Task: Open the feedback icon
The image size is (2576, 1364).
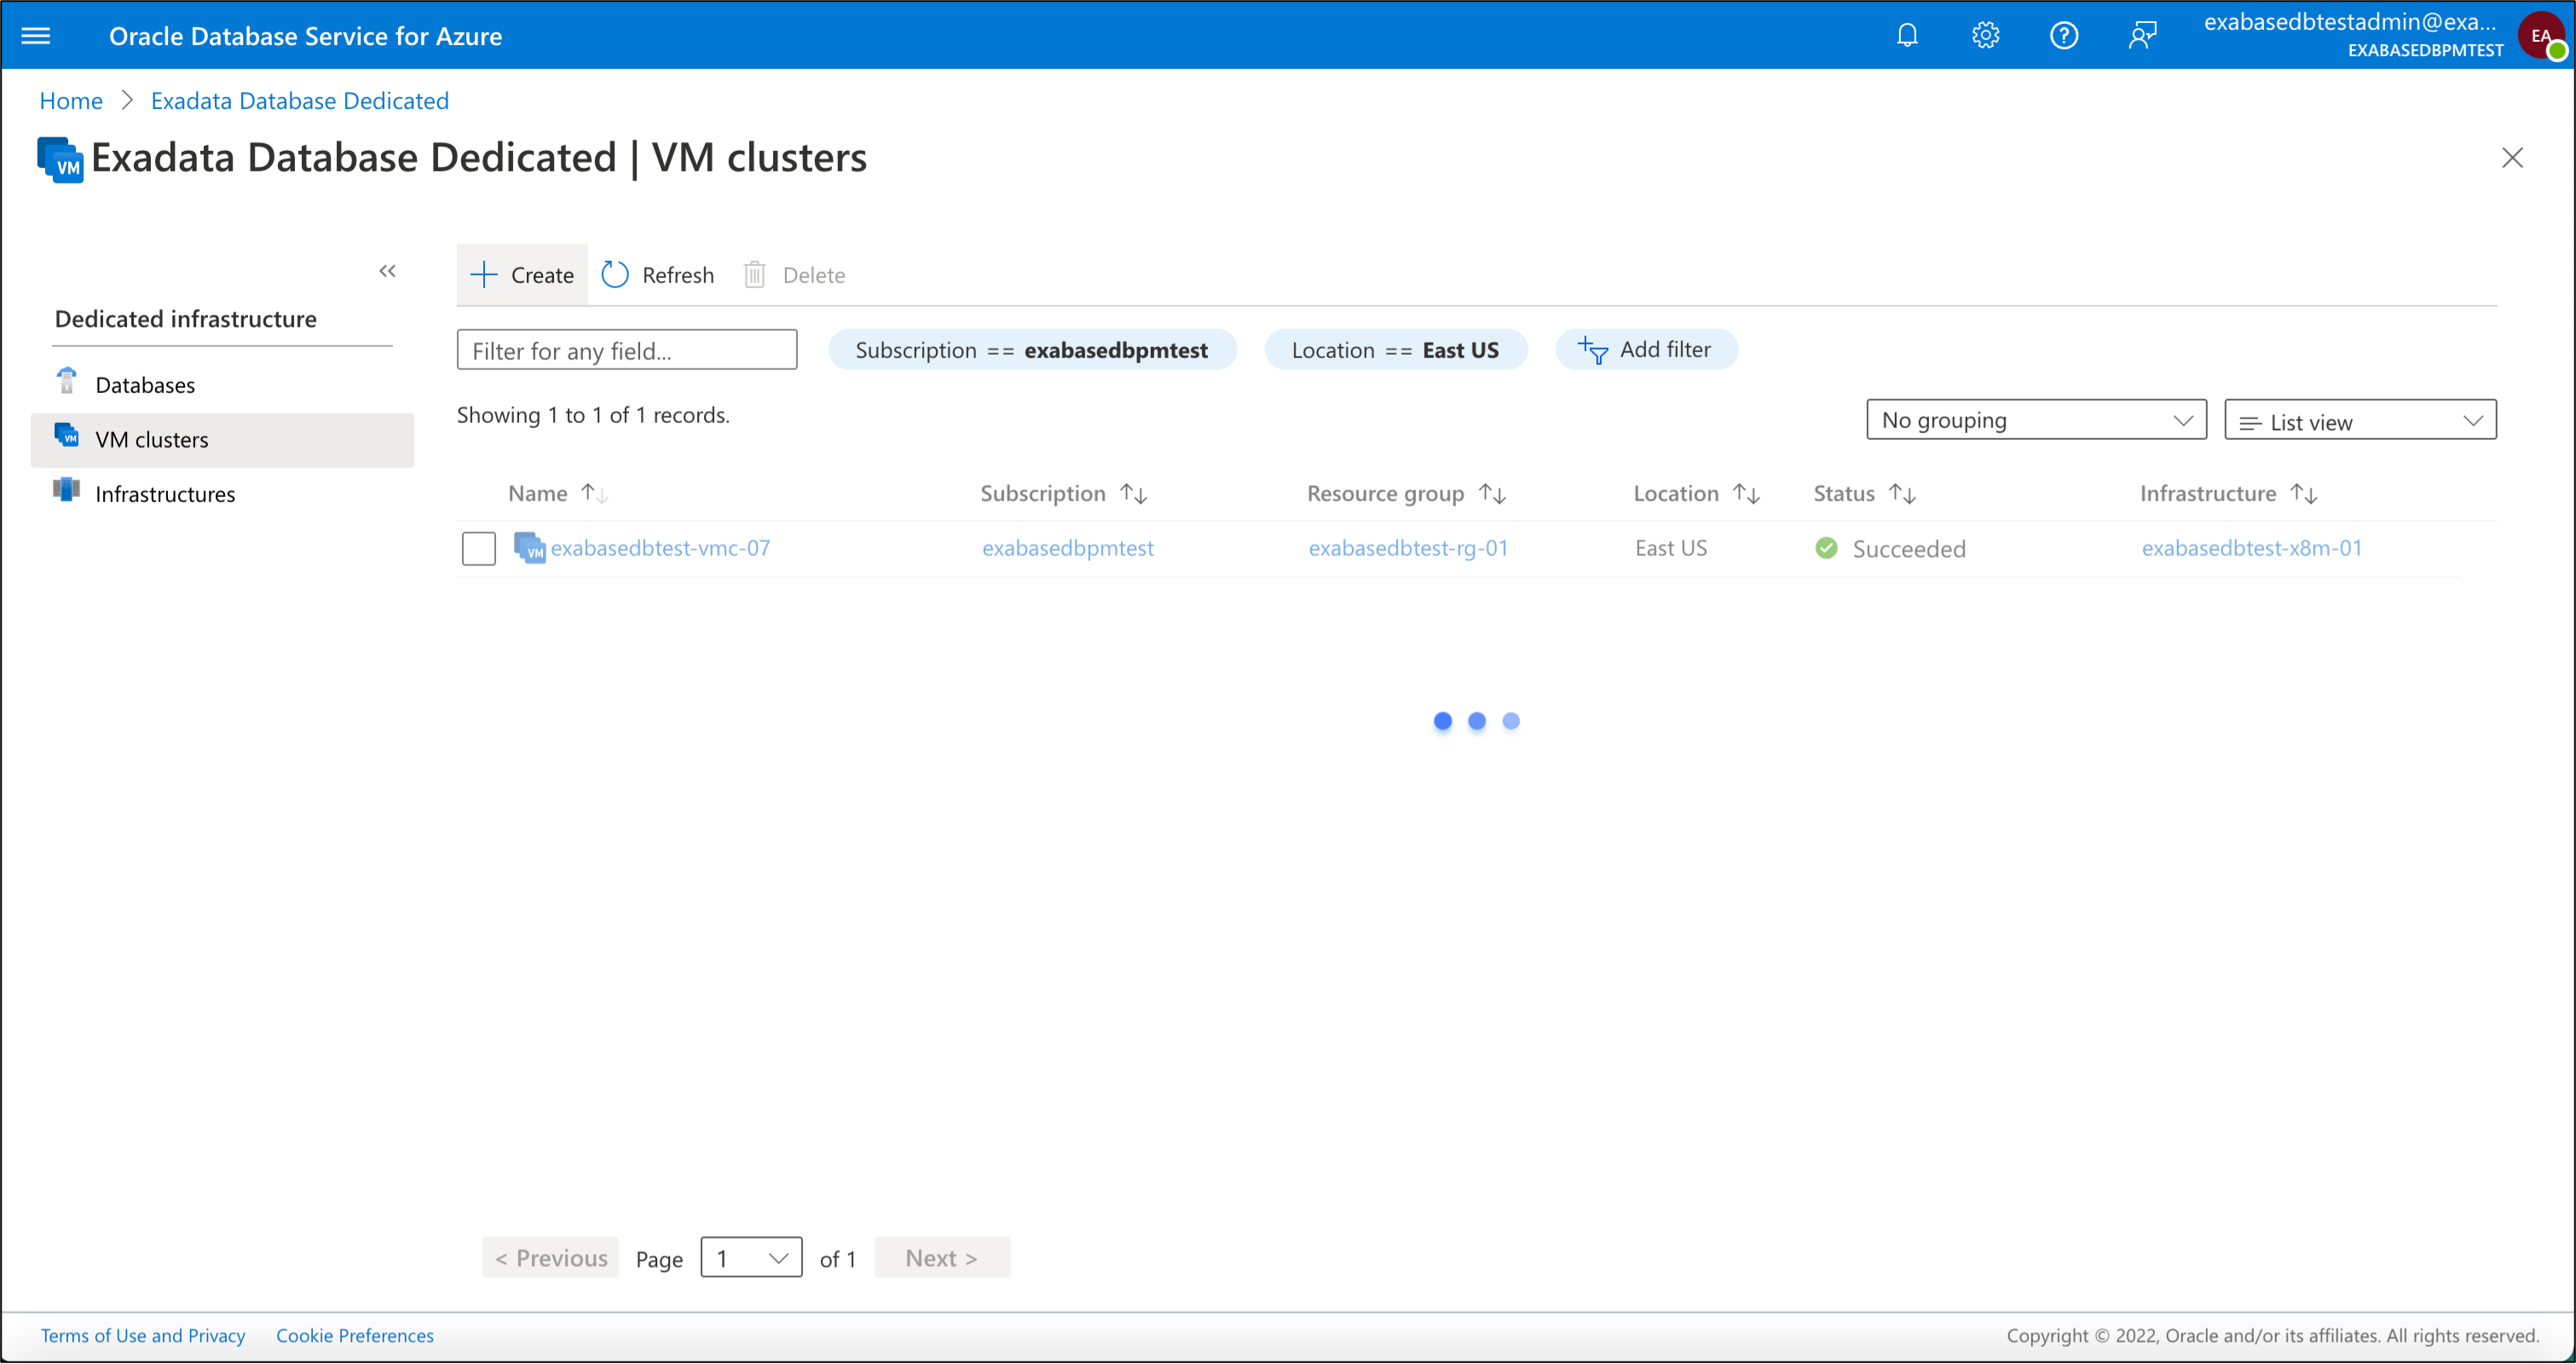Action: 2142,35
